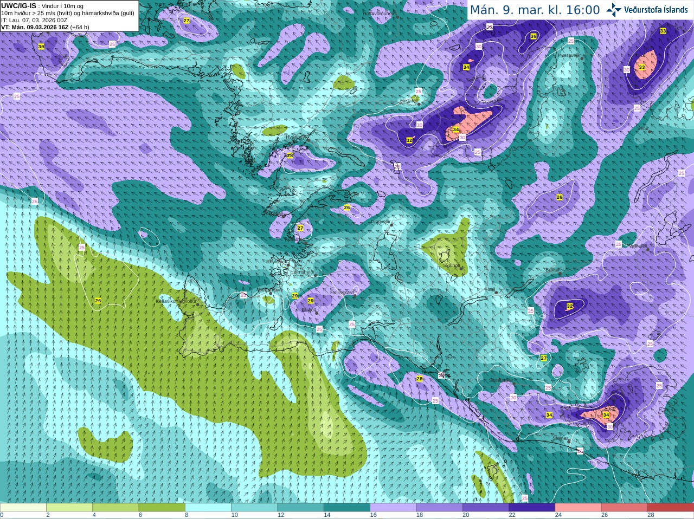Click the Veðurstofa Íslands name text
The width and height of the screenshot is (694, 519).
pyautogui.click(x=656, y=10)
